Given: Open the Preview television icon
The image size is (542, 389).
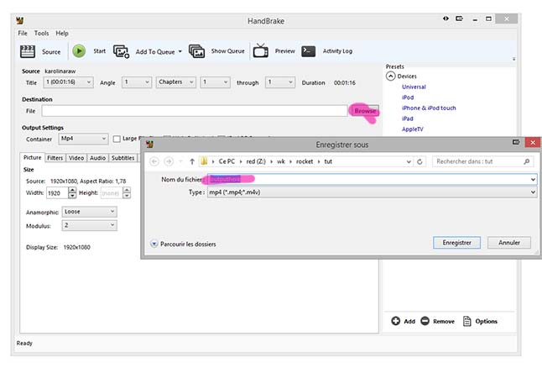Looking at the screenshot, I should coord(261,51).
